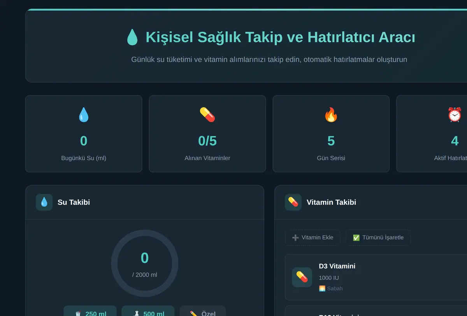Click the alarm clock icon on the reminders card
This screenshot has width=467, height=316.
[455, 115]
